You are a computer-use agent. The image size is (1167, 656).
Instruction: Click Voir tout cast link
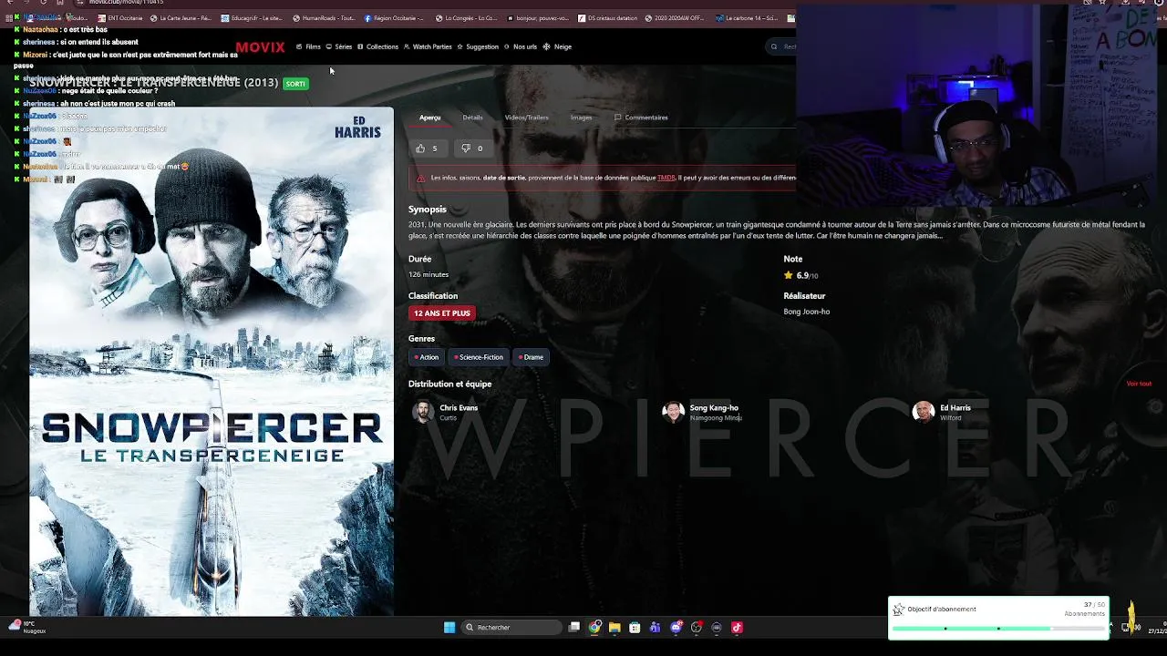click(x=1139, y=384)
